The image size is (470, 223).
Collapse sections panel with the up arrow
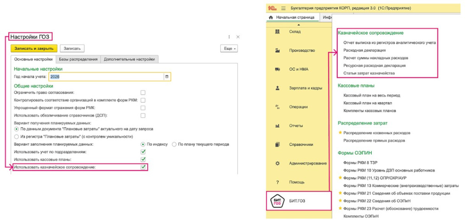298,25
